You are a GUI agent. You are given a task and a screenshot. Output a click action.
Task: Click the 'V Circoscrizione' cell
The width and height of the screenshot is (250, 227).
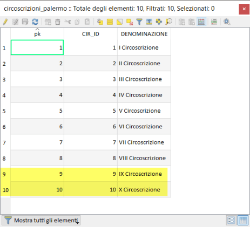click(x=144, y=111)
